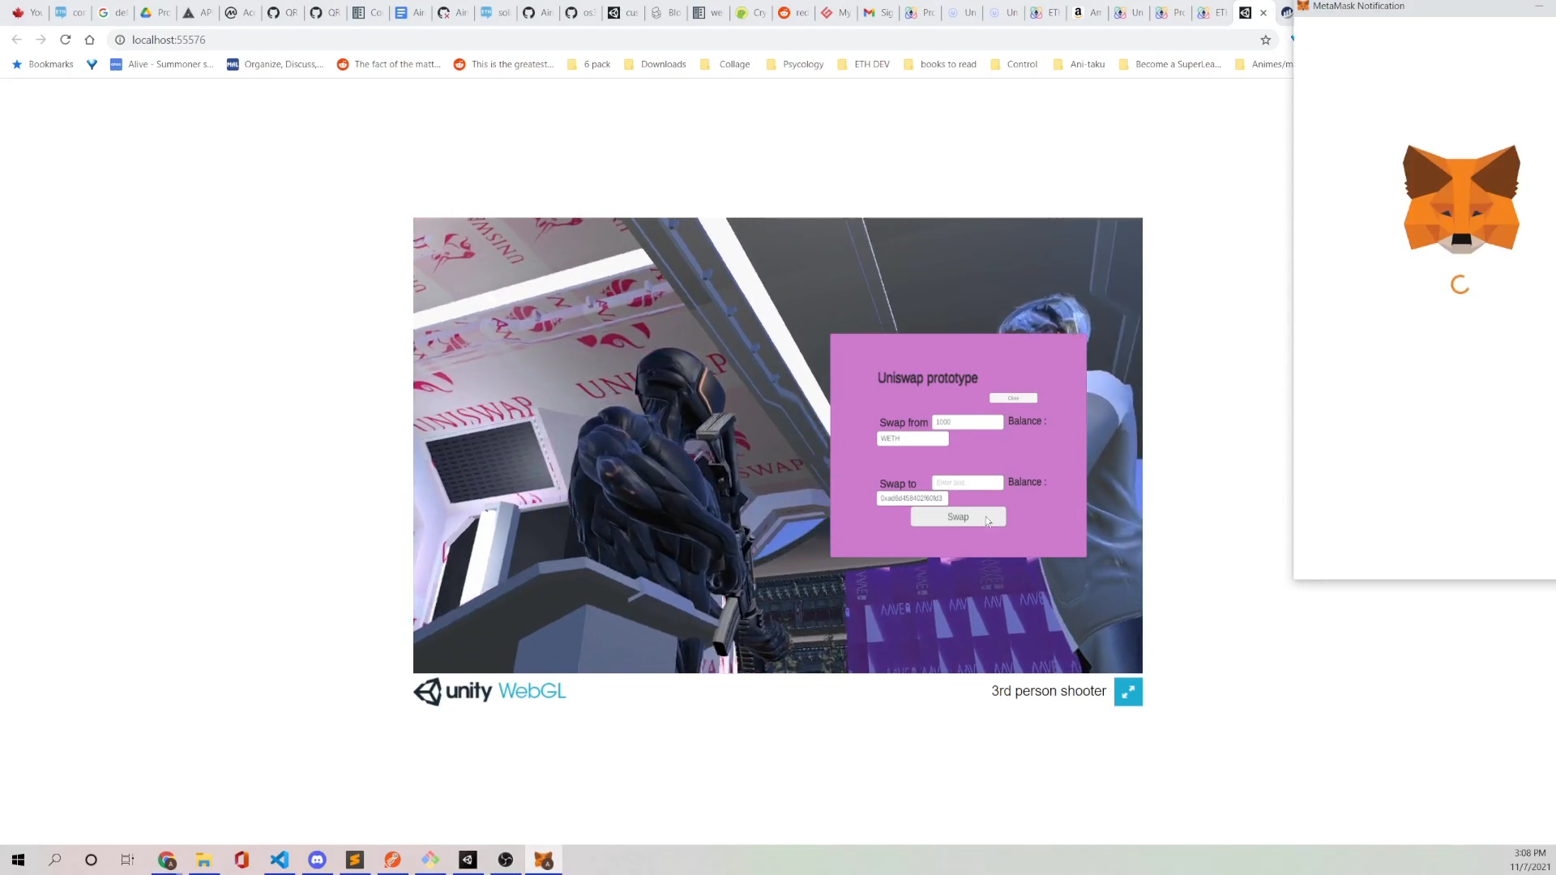Click the Unity WebGL logo
The height and width of the screenshot is (875, 1556).
point(489,691)
